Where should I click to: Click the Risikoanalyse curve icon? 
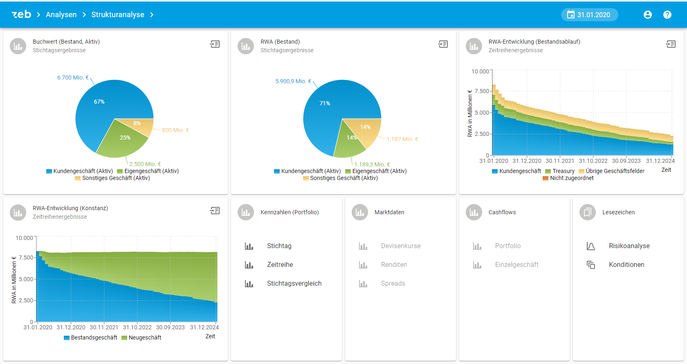[x=590, y=246]
